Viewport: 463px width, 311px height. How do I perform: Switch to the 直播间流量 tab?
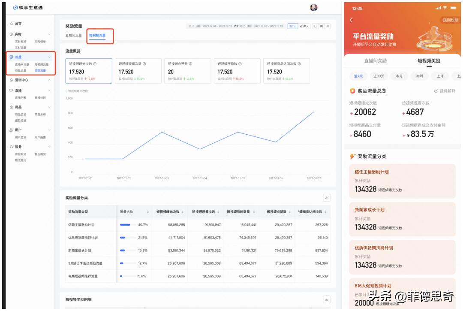tap(73, 36)
